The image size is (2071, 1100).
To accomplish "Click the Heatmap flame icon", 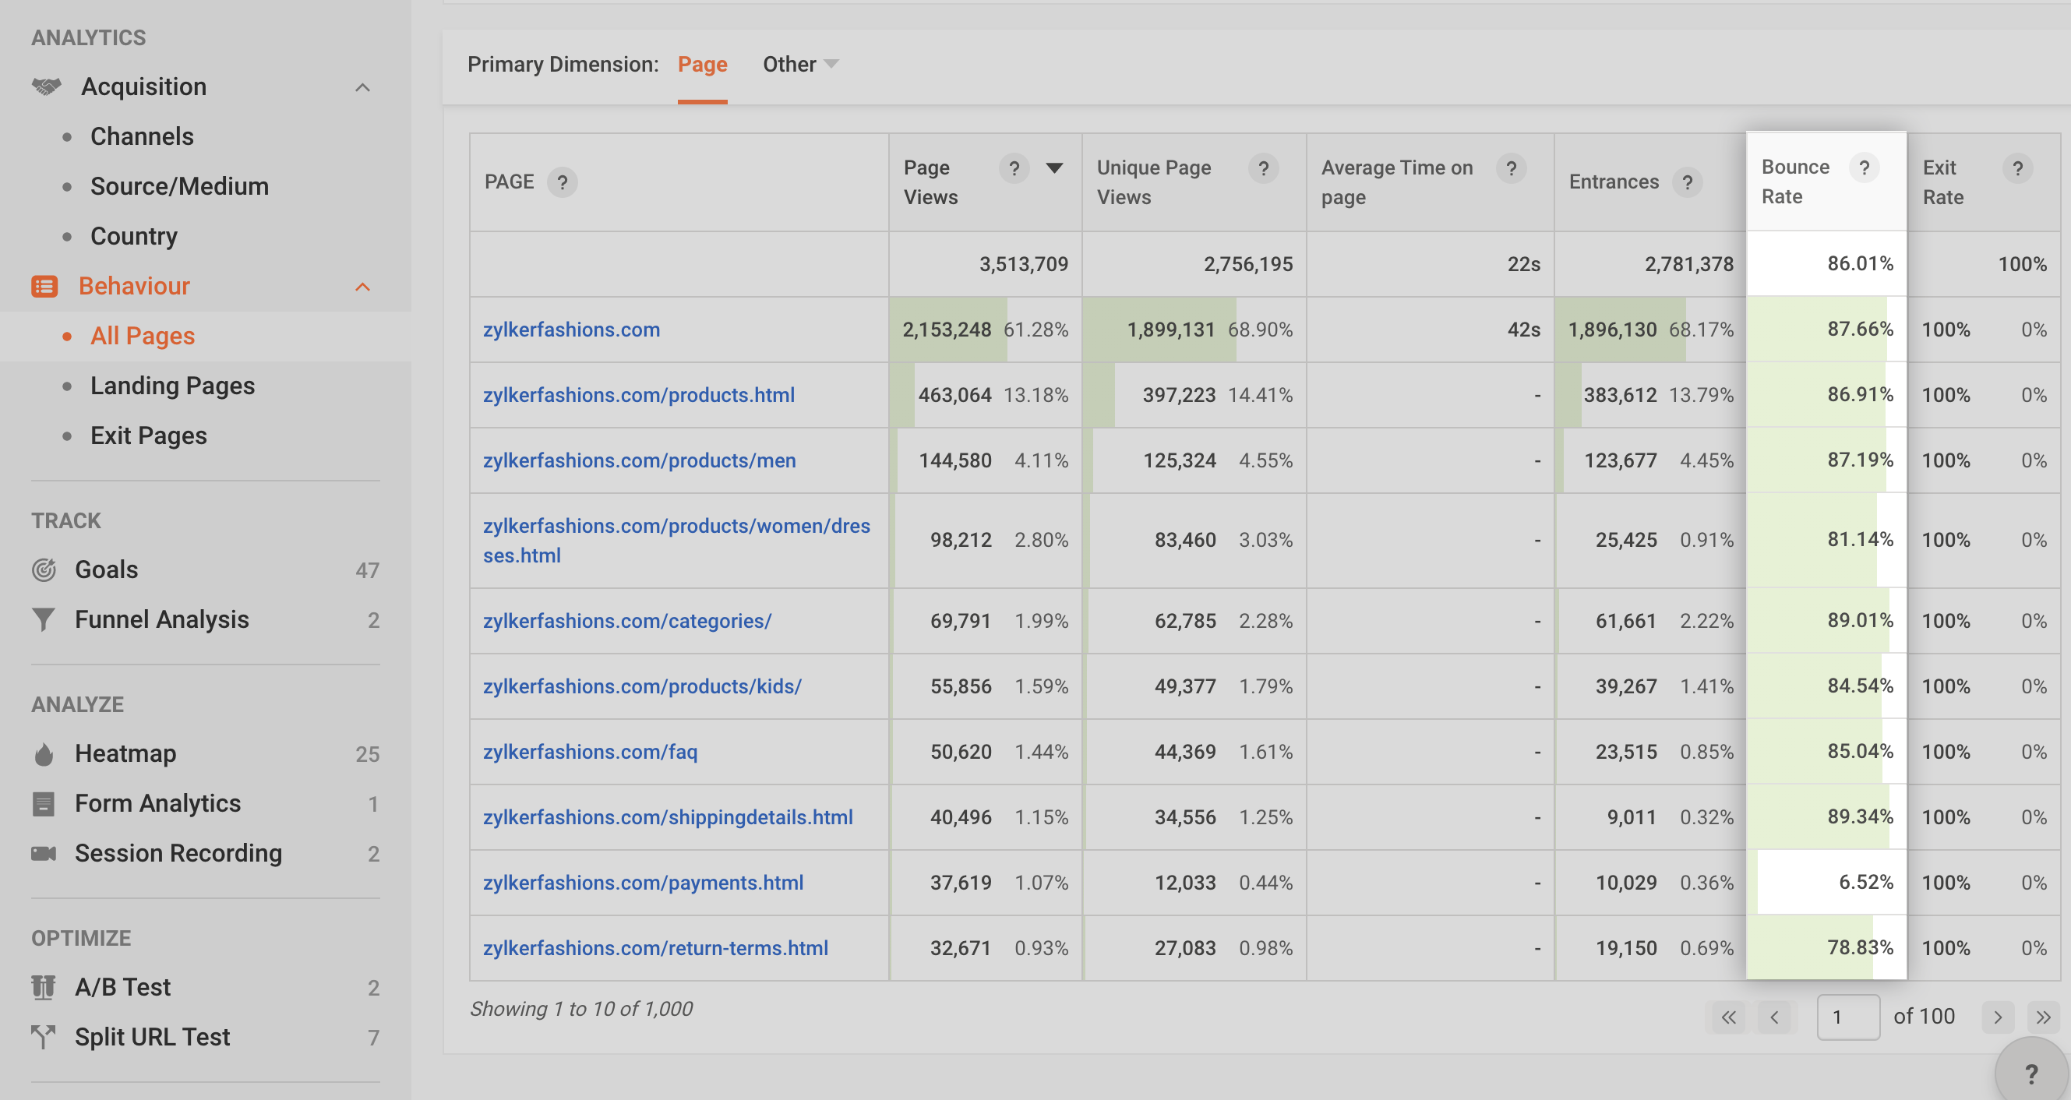I will click(x=44, y=754).
